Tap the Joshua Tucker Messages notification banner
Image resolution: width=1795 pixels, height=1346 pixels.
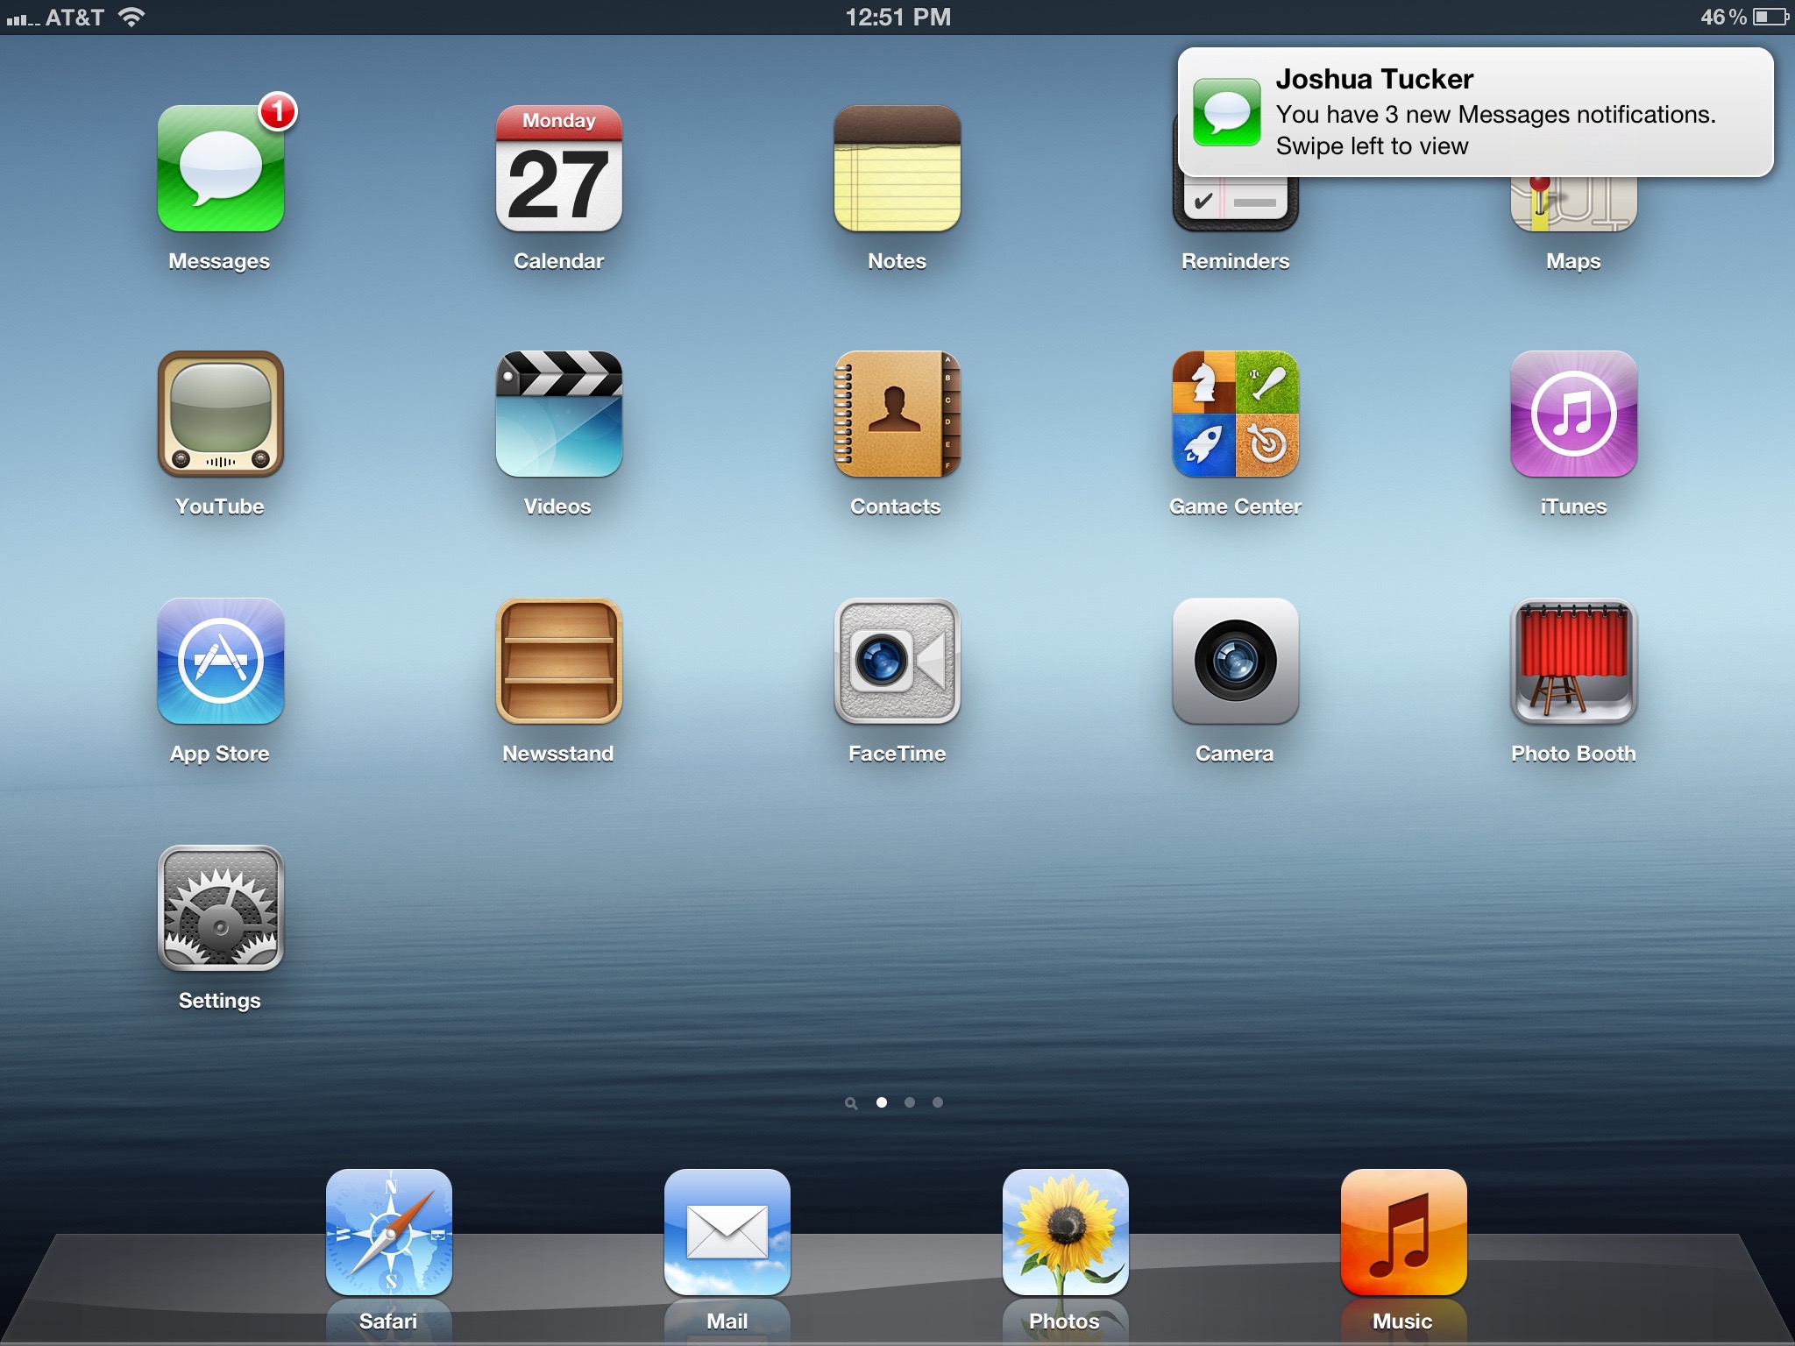pyautogui.click(x=1476, y=112)
